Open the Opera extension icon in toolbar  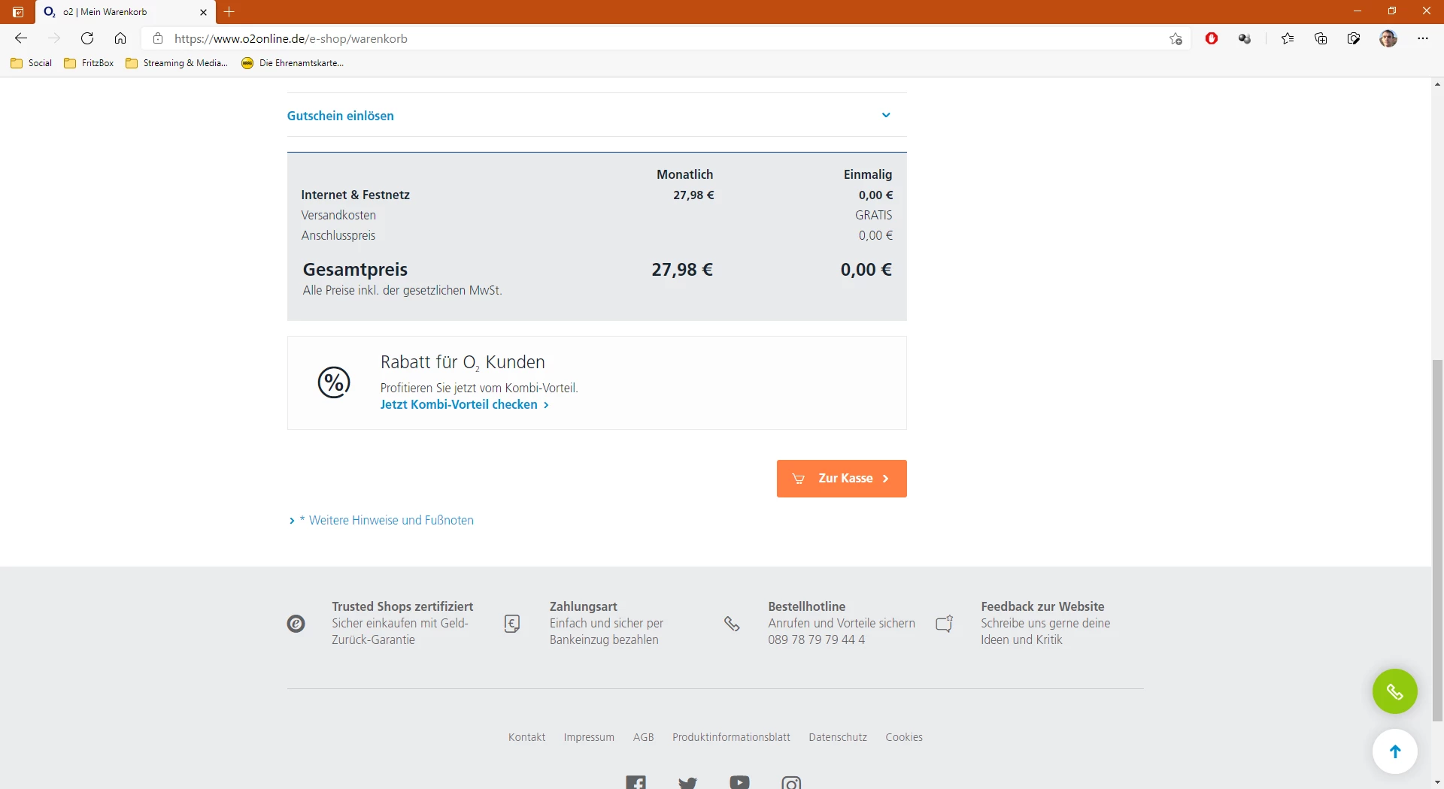(x=1211, y=38)
